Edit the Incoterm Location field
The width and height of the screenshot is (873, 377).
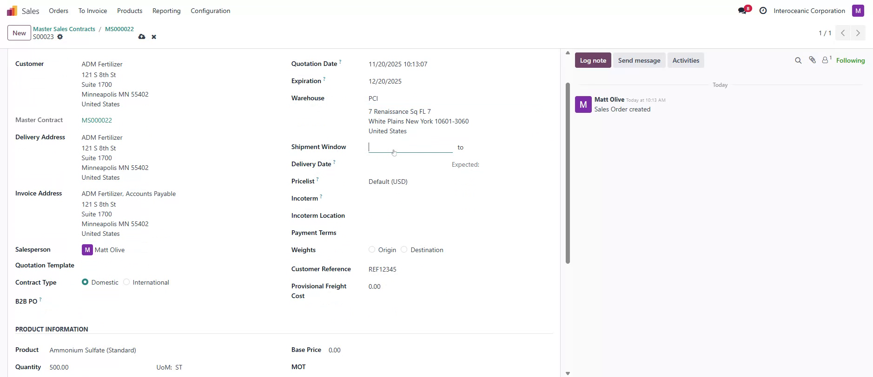(x=460, y=216)
